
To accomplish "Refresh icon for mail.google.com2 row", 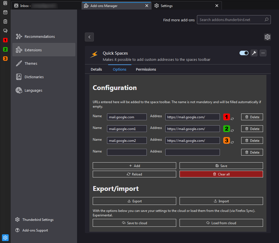I will (x=232, y=142).
